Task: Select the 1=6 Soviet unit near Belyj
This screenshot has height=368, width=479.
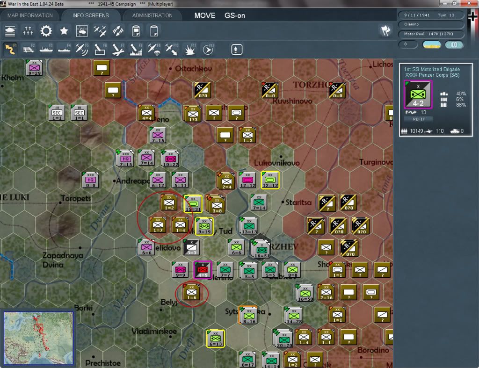Action: 191,292
